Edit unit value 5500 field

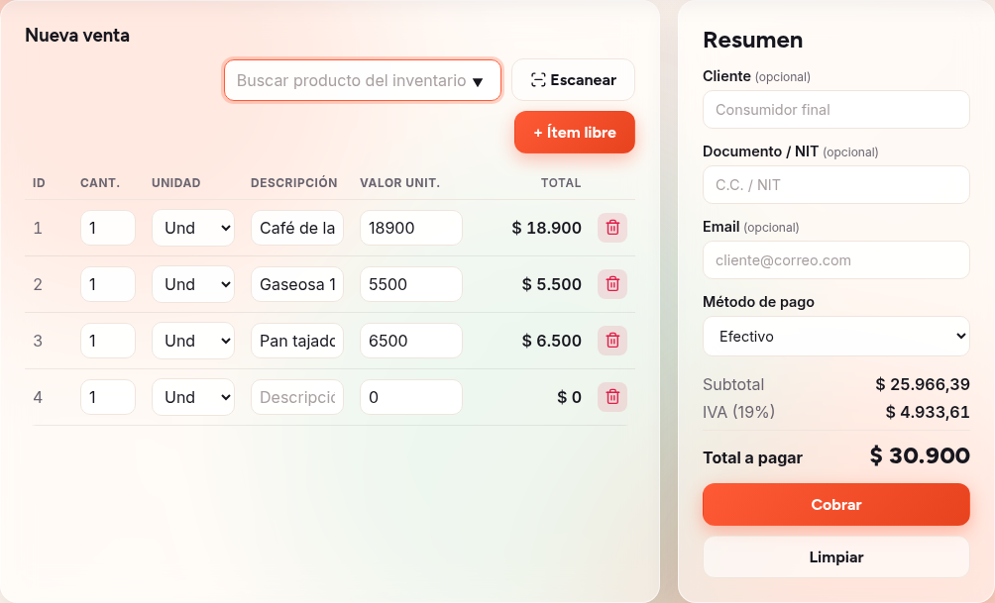click(x=411, y=284)
